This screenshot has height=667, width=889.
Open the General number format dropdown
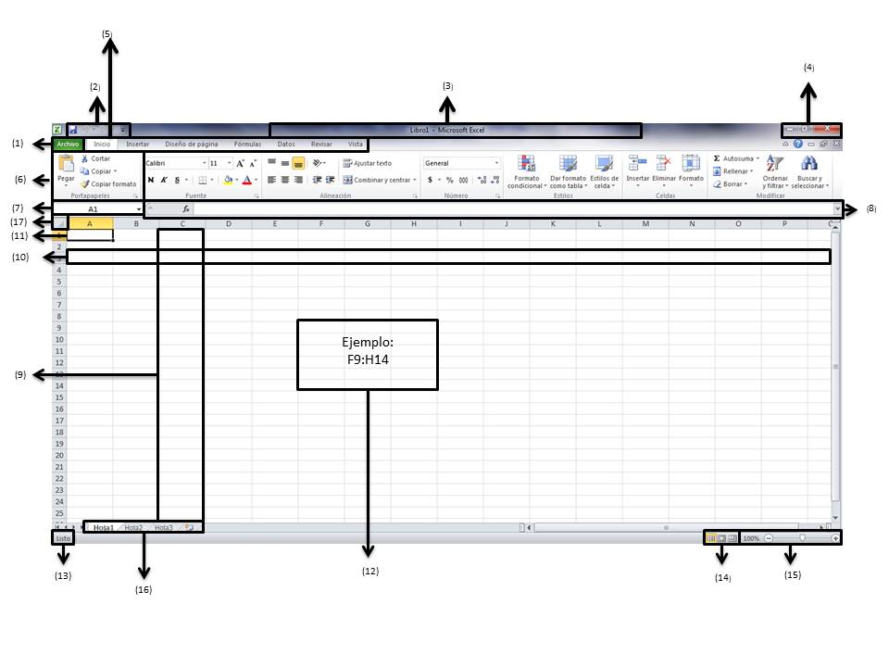pyautogui.click(x=496, y=161)
